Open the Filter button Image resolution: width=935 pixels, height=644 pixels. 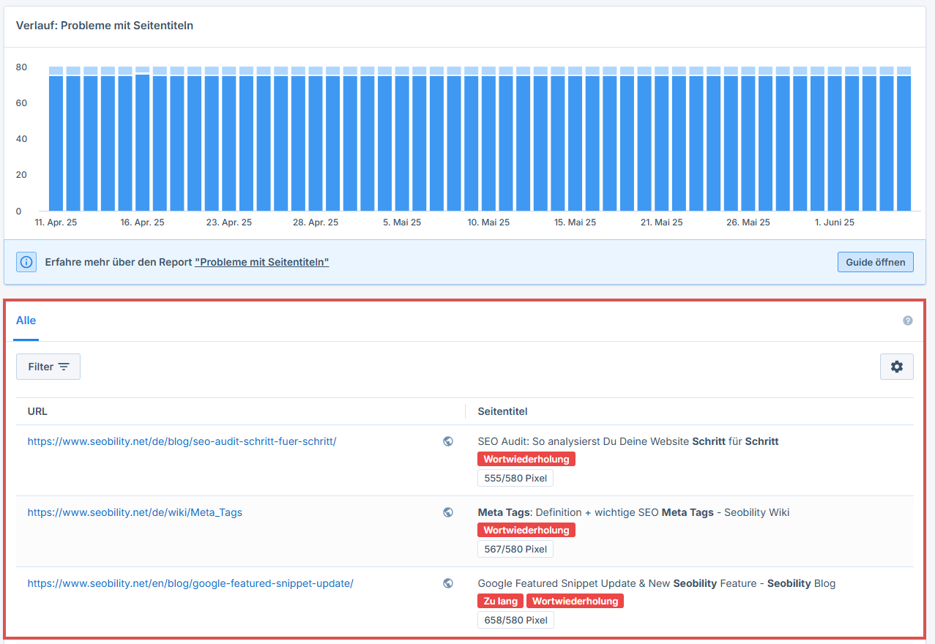tap(48, 367)
